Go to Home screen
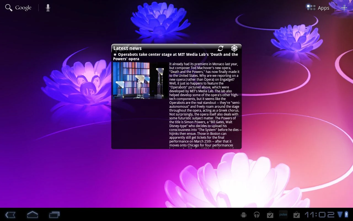 click(32, 214)
